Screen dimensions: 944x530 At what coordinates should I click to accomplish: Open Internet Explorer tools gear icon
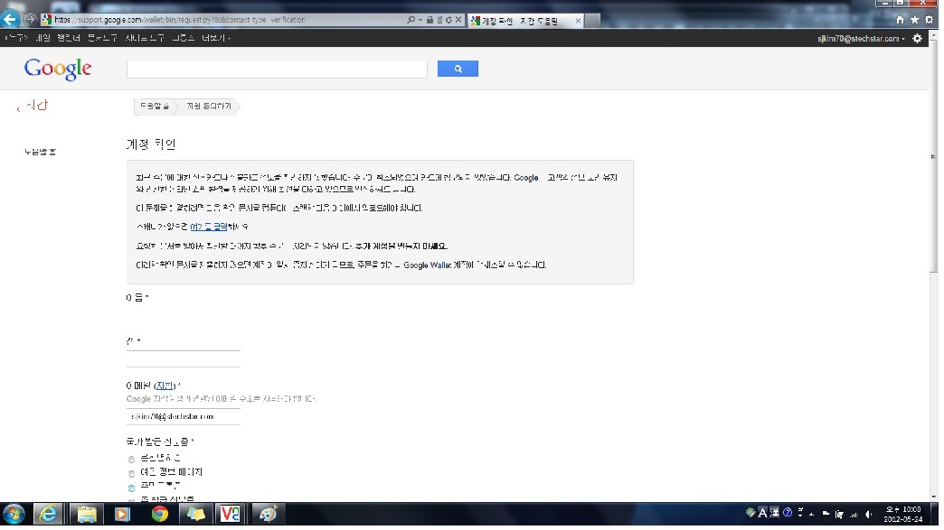tap(929, 20)
